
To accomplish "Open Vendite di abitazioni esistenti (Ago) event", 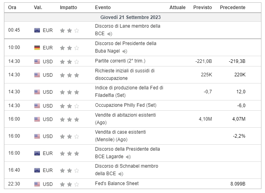I will (126, 119).
